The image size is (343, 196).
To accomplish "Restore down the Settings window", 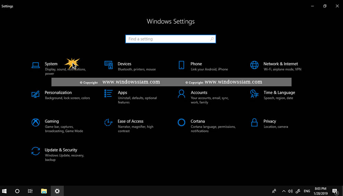I will pyautogui.click(x=325, y=6).
